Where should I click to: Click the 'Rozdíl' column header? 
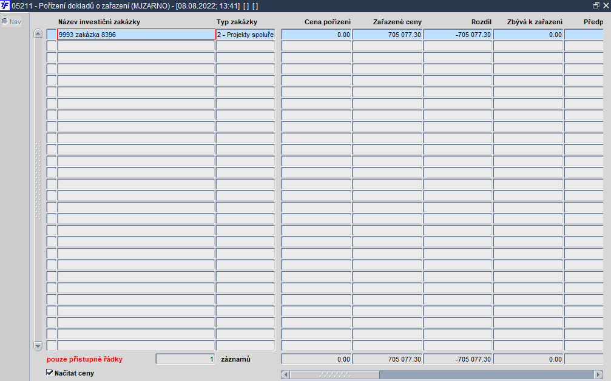point(481,22)
